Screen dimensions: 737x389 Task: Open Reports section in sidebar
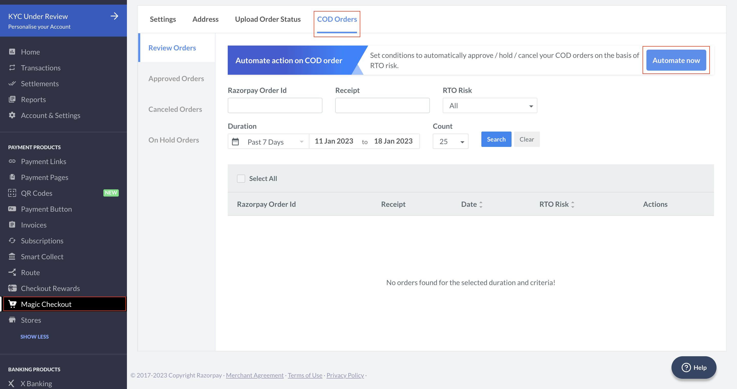tap(33, 99)
